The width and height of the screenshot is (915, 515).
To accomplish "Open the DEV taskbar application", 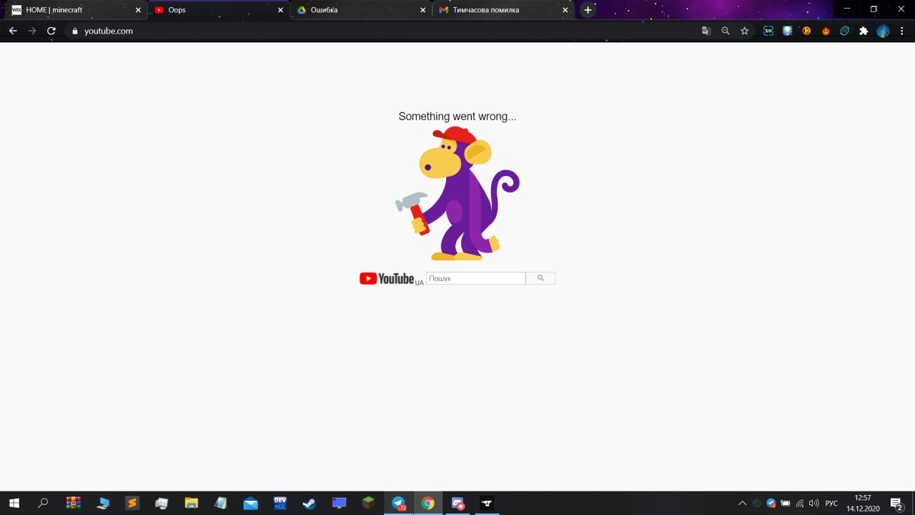I will [280, 504].
